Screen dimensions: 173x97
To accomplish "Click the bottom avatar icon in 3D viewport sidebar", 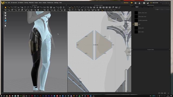I will (5, 26).
